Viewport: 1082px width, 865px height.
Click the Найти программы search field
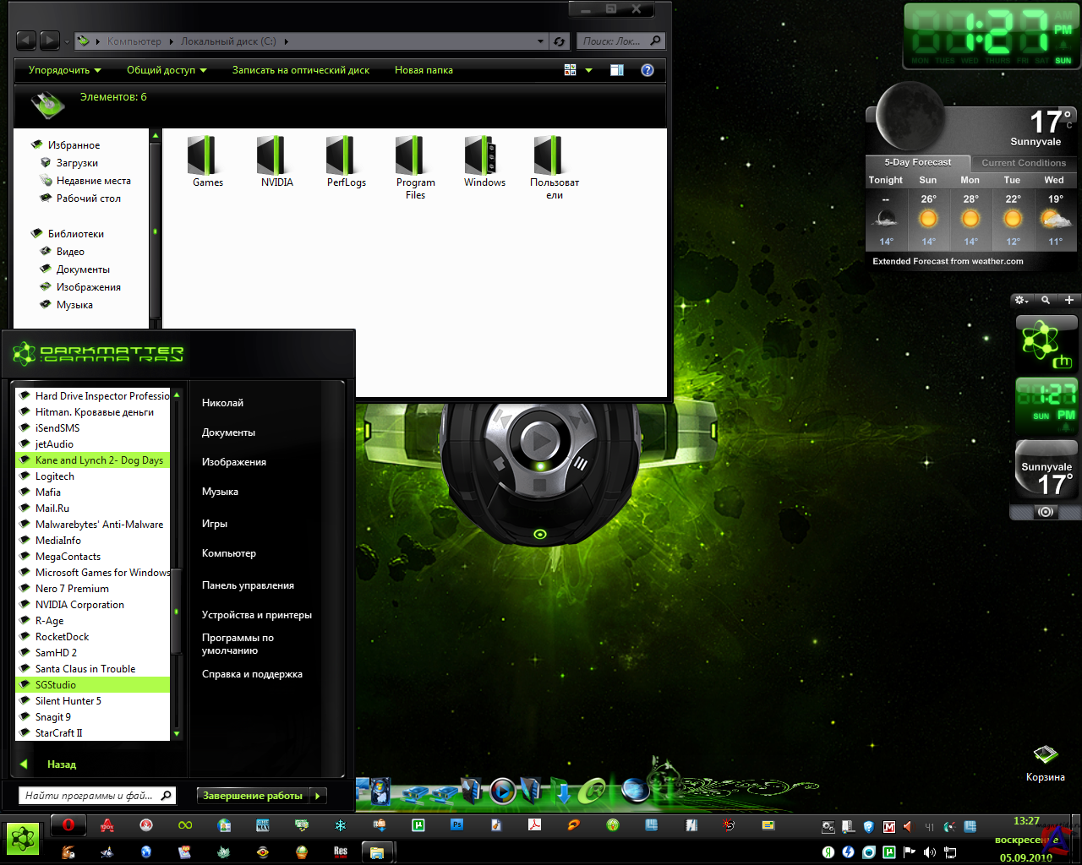point(89,796)
